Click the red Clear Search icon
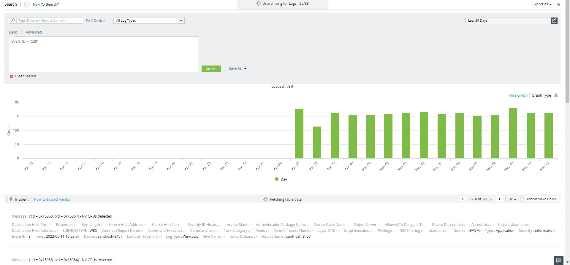 click(11, 76)
